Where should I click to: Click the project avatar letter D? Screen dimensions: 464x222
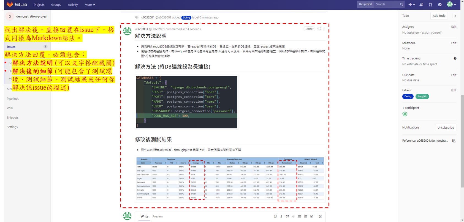click(10, 17)
